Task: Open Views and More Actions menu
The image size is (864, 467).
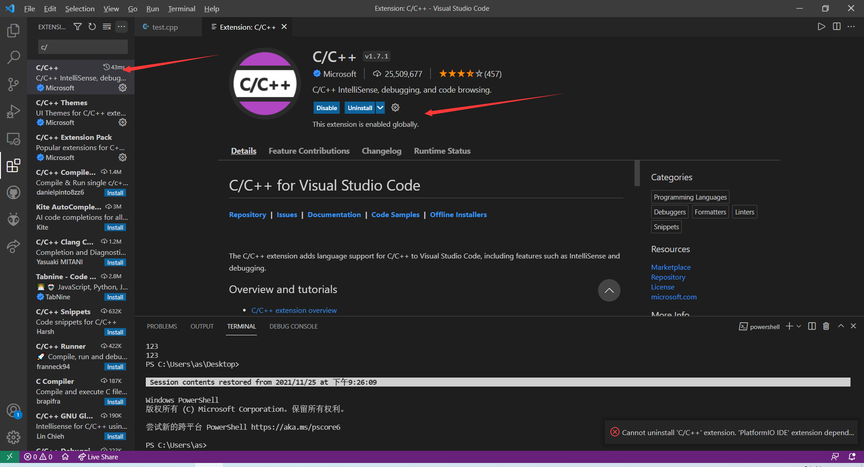Action: click(x=121, y=27)
